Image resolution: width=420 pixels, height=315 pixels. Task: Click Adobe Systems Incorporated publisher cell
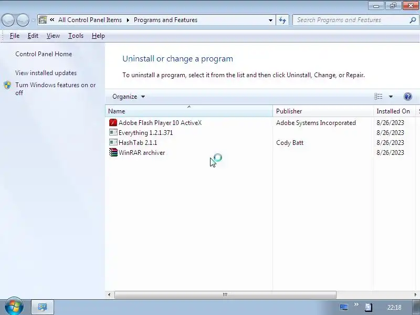316,123
